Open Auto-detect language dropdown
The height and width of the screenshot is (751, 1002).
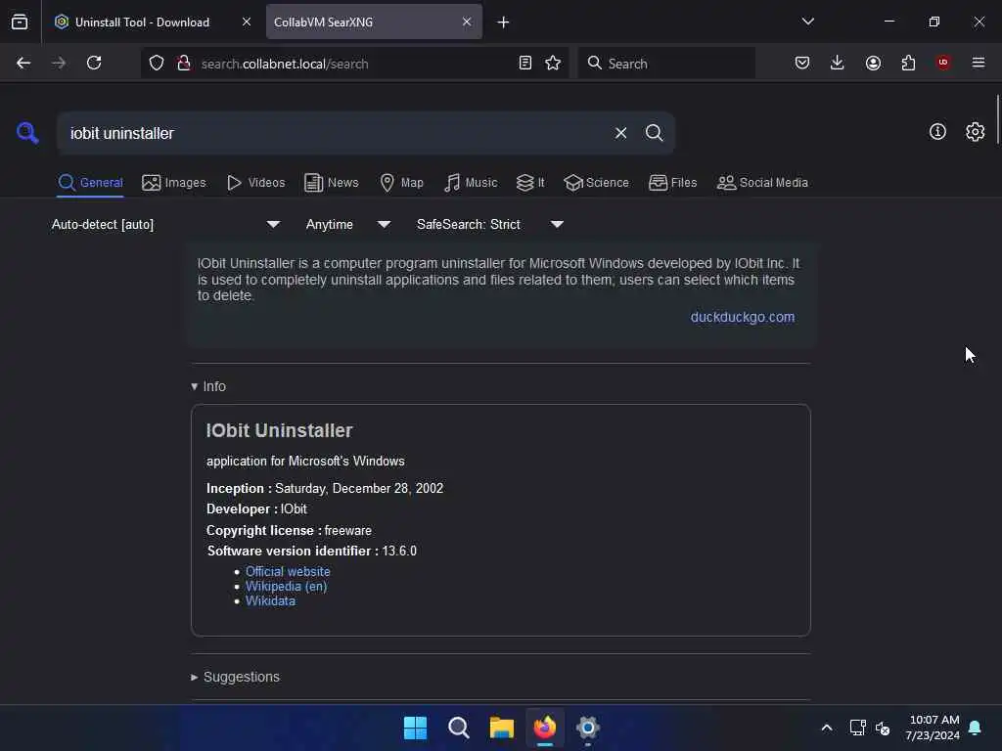point(165,224)
